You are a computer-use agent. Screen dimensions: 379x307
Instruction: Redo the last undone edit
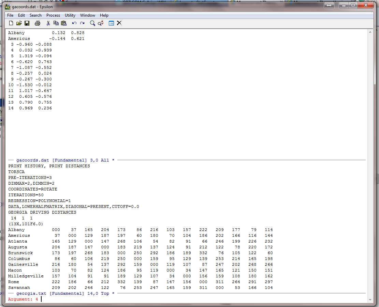click(82, 23)
